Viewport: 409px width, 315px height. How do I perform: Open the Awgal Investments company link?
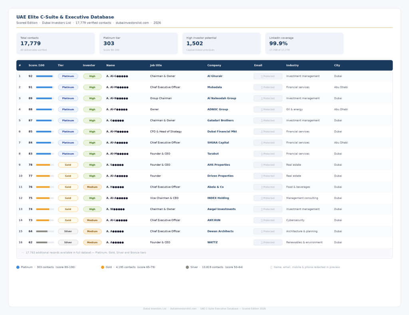coord(221,209)
